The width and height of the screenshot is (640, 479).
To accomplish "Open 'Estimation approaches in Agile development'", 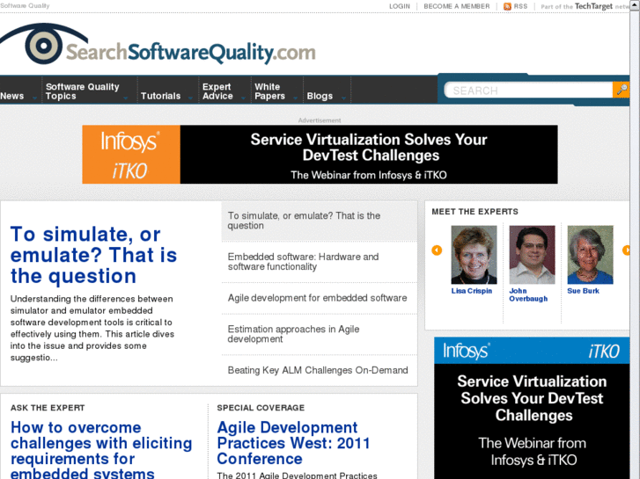I will (293, 334).
